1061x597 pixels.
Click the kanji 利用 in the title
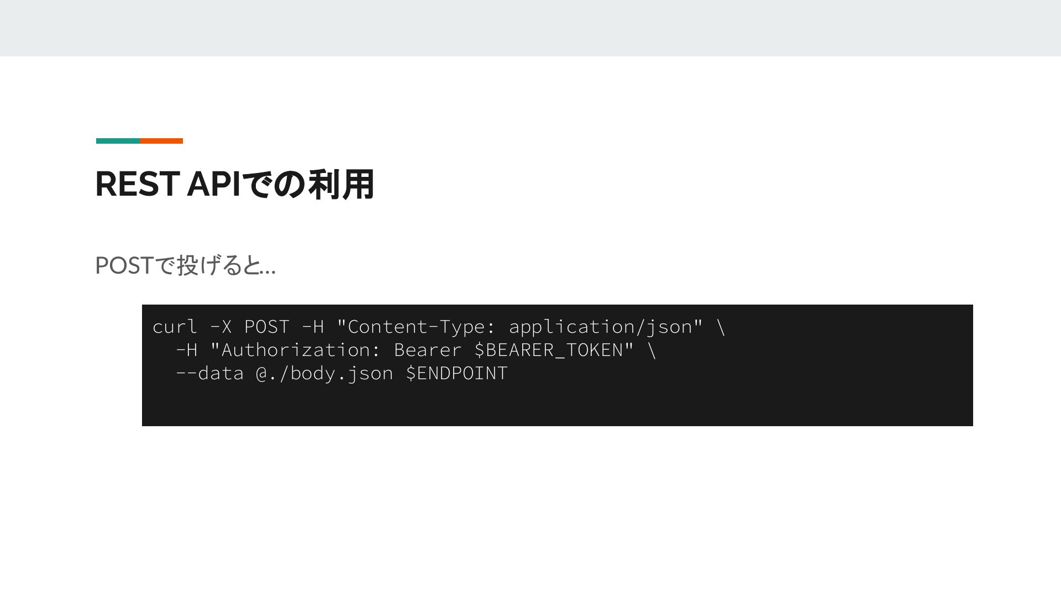click(x=342, y=184)
